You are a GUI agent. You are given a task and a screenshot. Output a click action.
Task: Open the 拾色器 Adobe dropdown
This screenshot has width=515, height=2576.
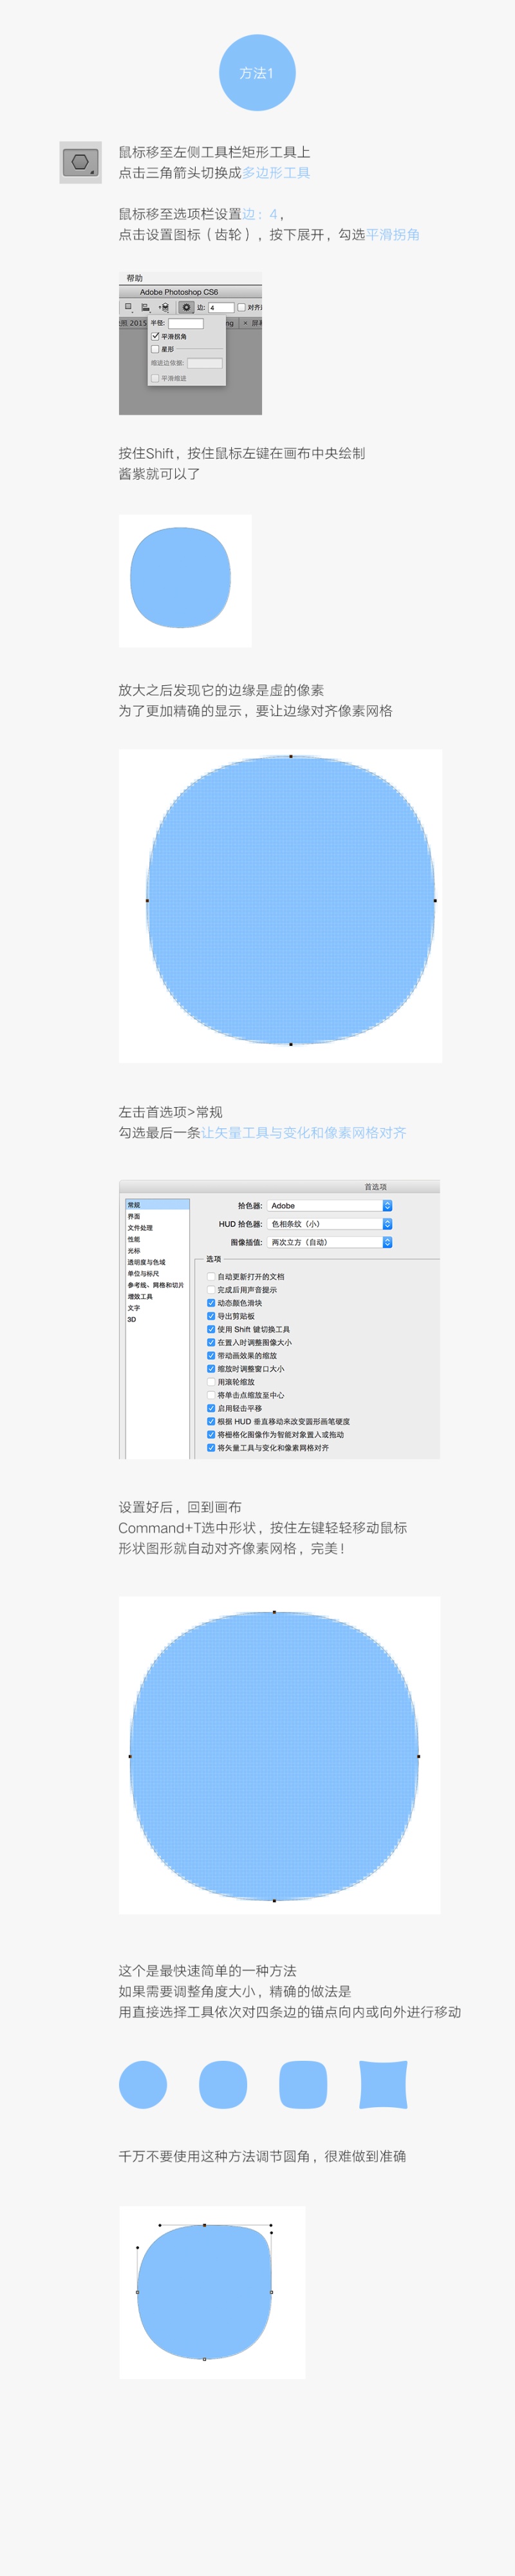coord(330,1206)
